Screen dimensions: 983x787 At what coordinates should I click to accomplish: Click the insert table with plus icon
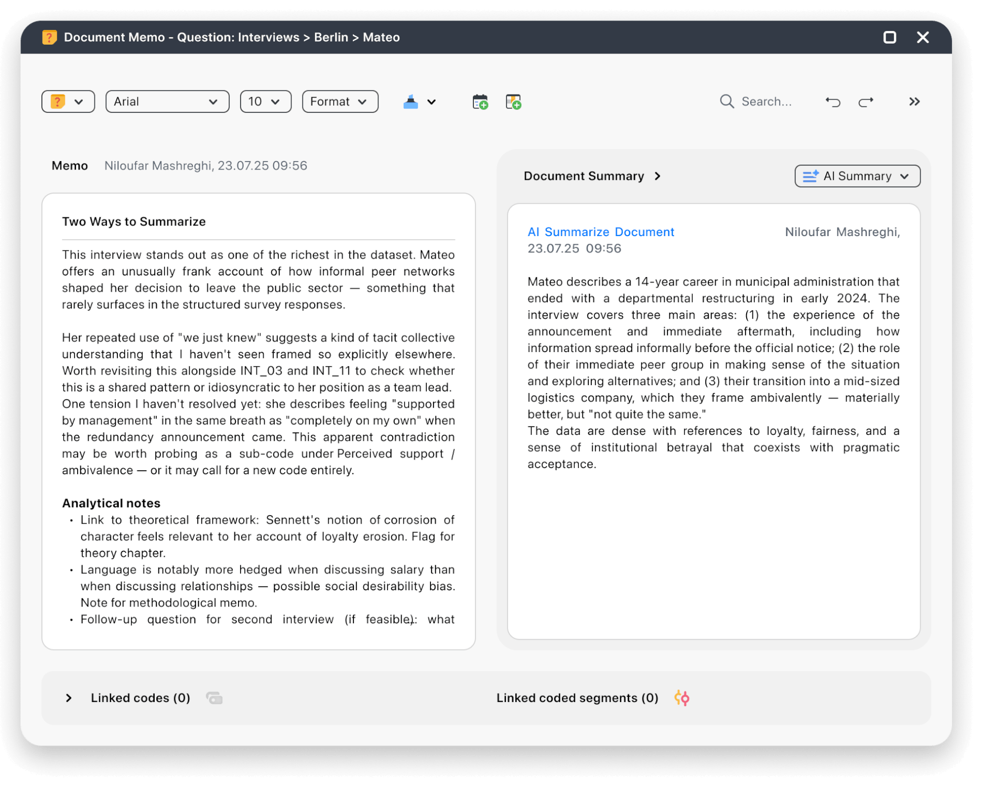[x=513, y=101]
